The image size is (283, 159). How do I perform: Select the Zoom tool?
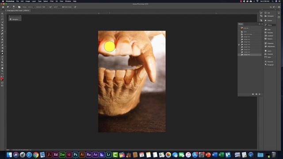(2, 71)
